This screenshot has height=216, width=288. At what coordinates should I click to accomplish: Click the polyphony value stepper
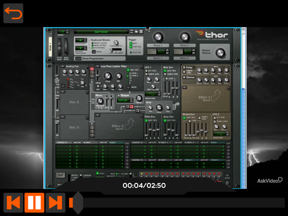click(x=85, y=40)
